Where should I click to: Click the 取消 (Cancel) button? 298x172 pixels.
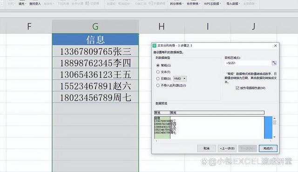207,148
